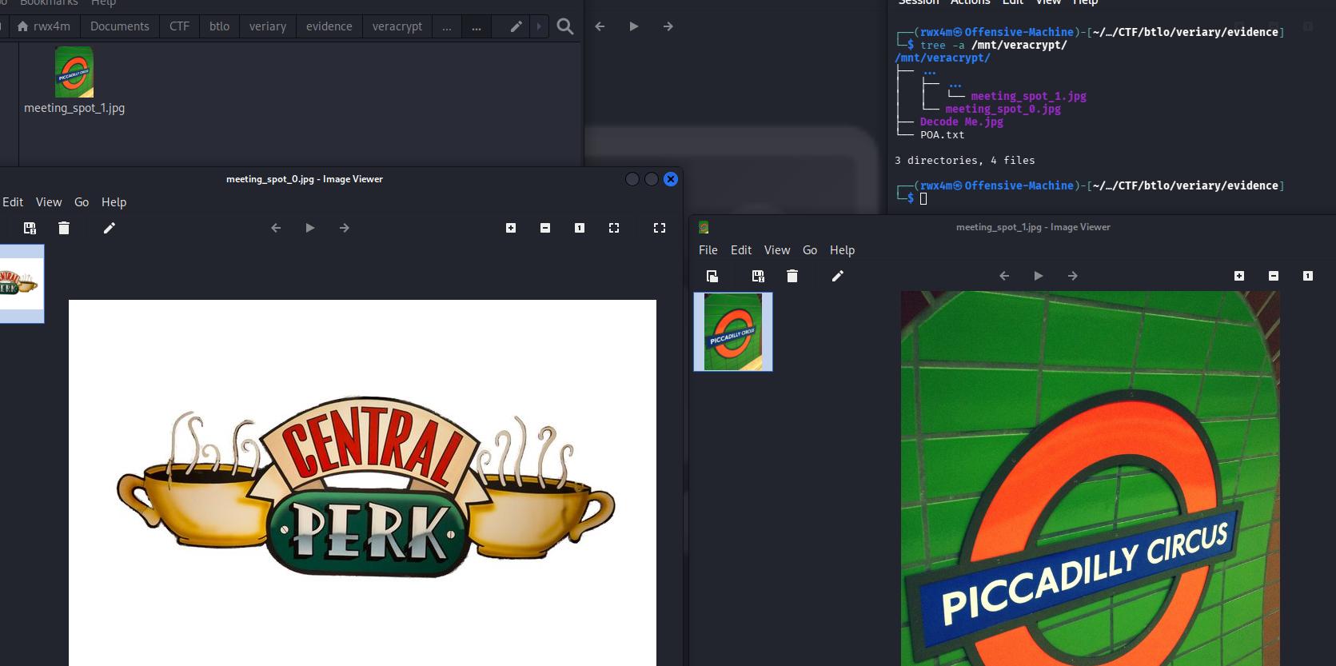Toggle path edit pencil in file manager

(516, 26)
